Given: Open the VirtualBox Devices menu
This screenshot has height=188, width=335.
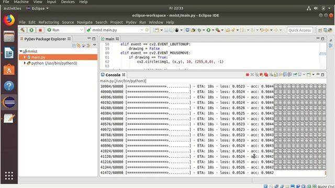Looking at the screenshot, I should click(x=68, y=2).
